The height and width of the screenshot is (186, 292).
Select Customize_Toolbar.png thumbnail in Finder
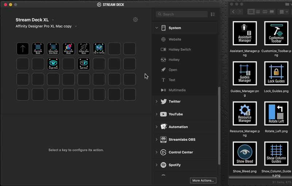tap(276, 33)
